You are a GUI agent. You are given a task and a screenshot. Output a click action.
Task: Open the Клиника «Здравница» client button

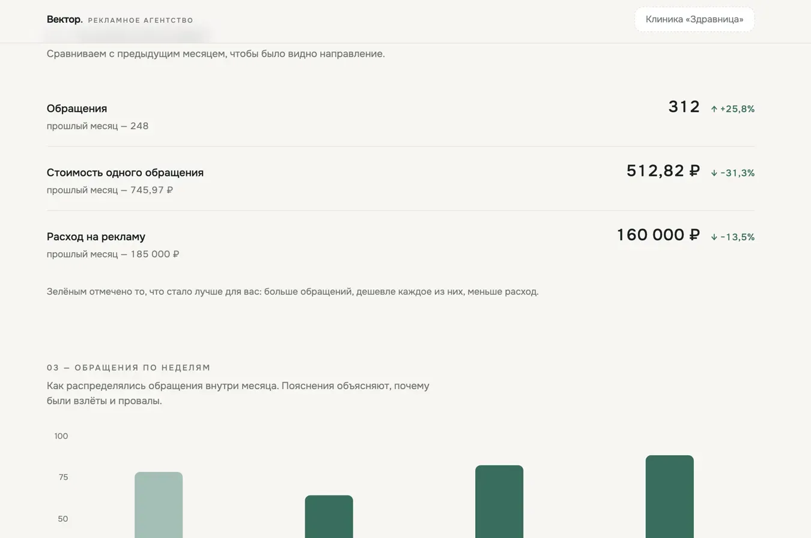pyautogui.click(x=694, y=19)
